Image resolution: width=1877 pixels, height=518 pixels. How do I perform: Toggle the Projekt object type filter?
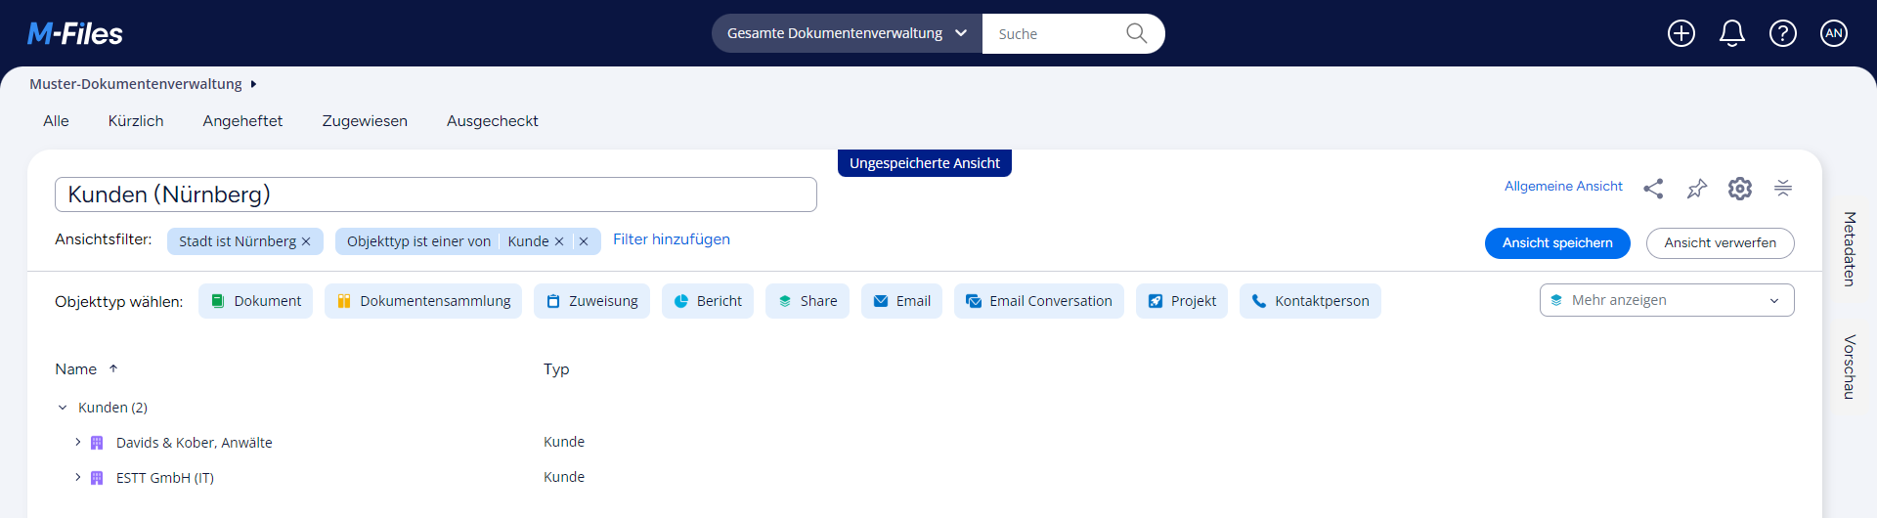(x=1181, y=301)
